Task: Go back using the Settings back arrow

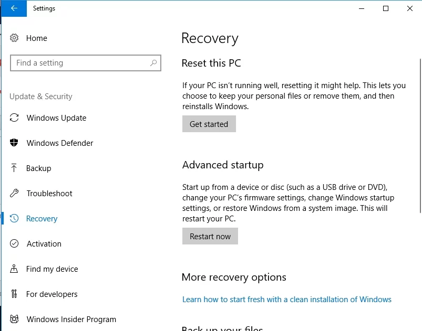Action: tap(14, 8)
